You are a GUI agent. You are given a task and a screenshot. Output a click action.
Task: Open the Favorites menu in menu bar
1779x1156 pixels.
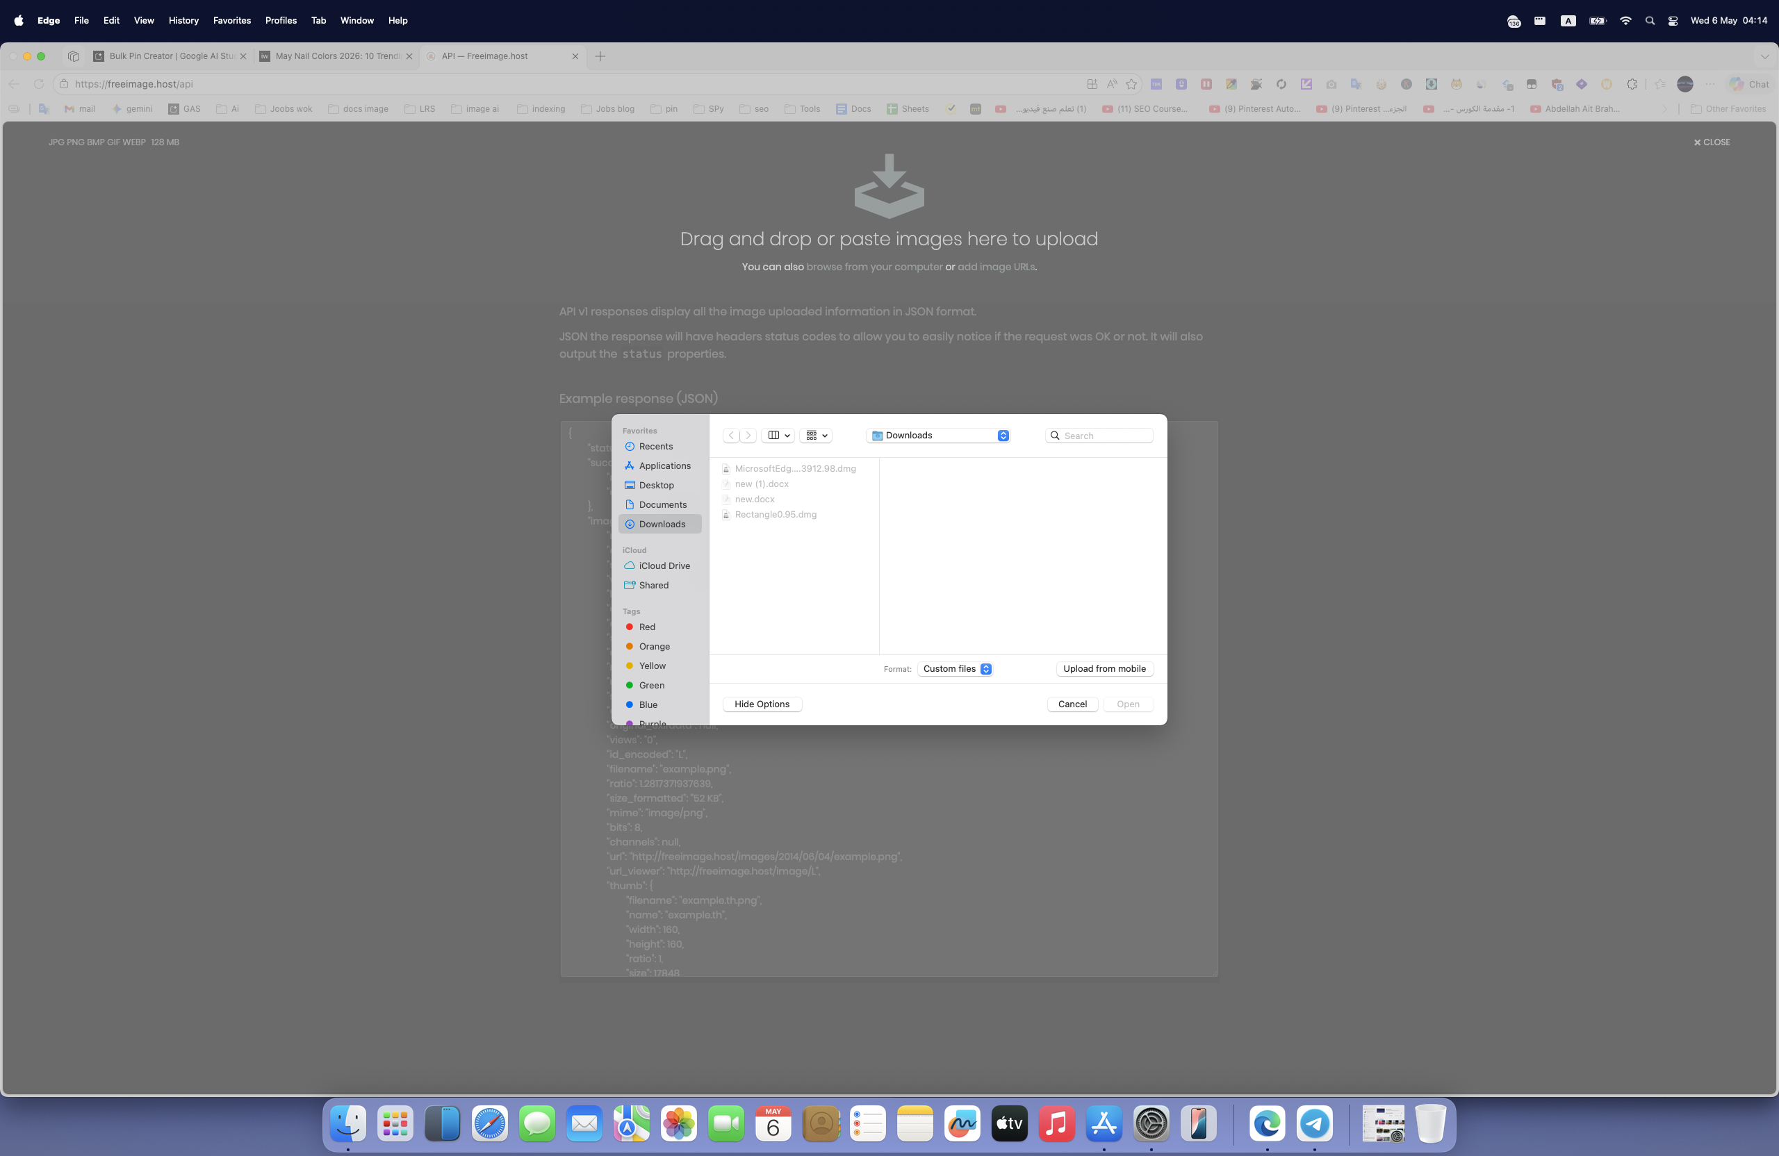tap(231, 20)
